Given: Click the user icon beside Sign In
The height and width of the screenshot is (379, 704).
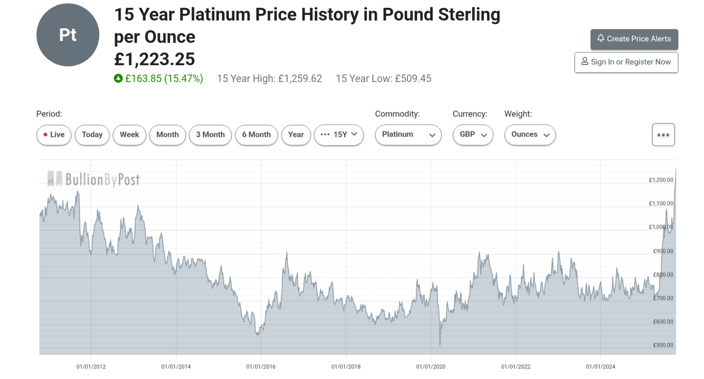Looking at the screenshot, I should [585, 61].
